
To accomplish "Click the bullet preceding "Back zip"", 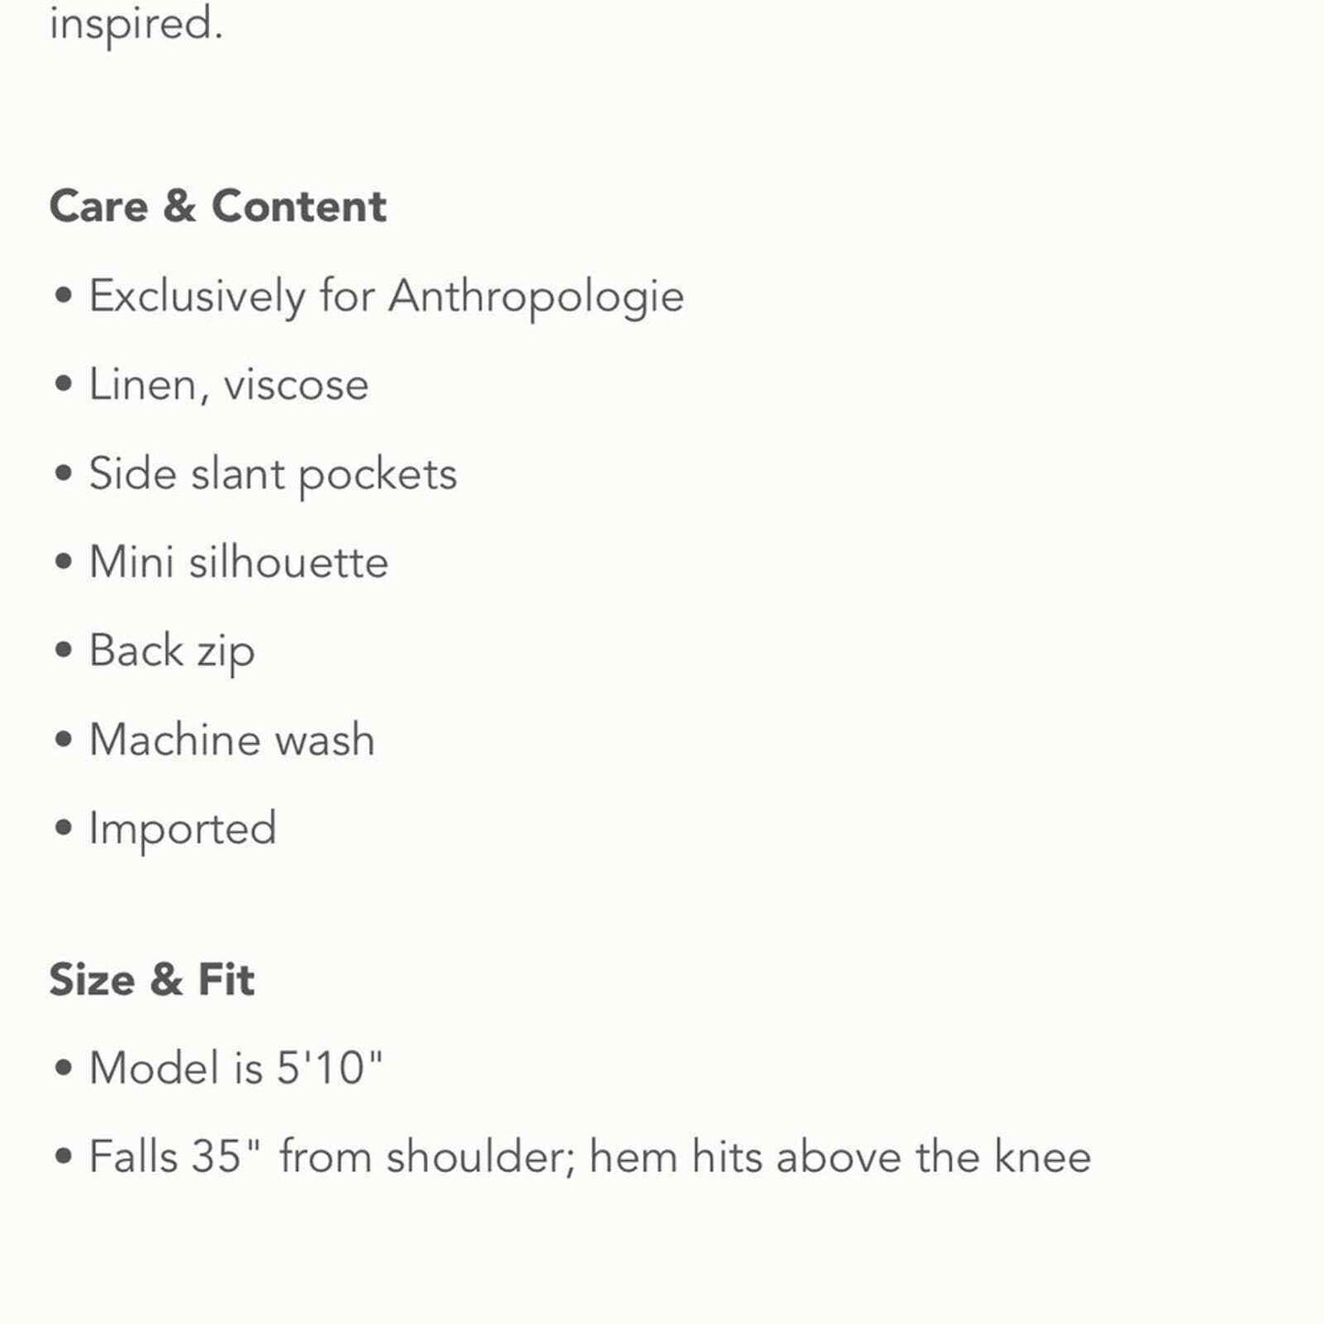I will tap(63, 651).
